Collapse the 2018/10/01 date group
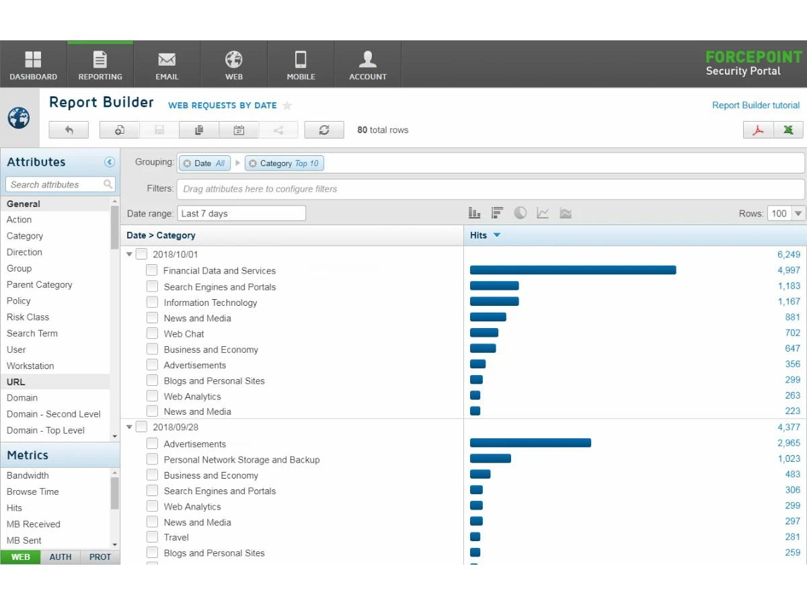807x605 pixels. coord(130,255)
